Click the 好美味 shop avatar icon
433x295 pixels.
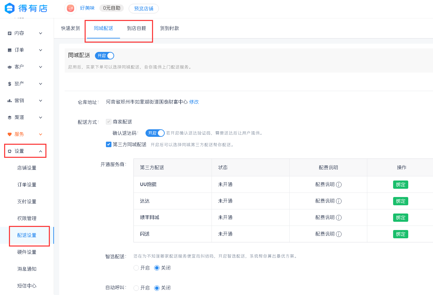click(x=71, y=8)
